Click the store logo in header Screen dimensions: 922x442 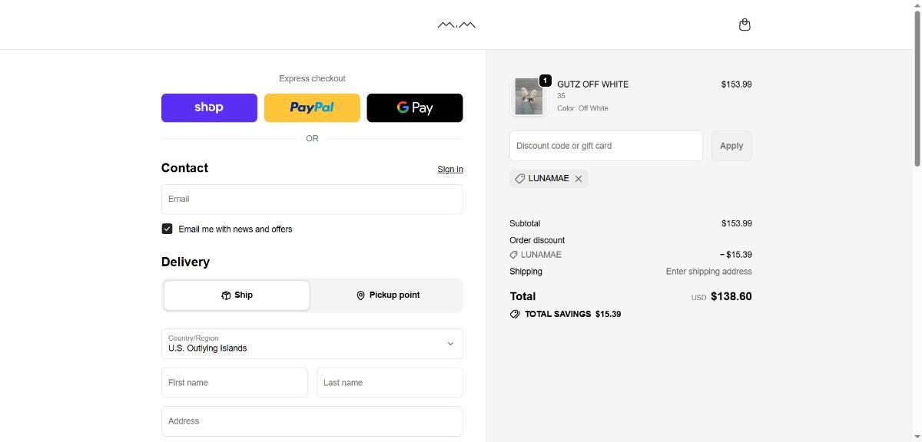[x=456, y=25]
